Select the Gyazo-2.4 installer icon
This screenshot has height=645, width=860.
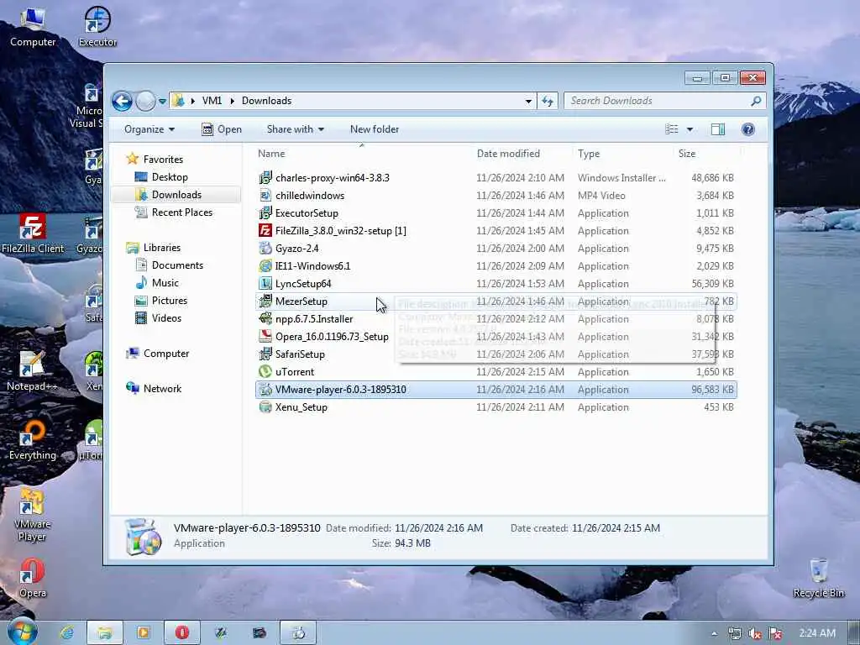pyautogui.click(x=265, y=248)
